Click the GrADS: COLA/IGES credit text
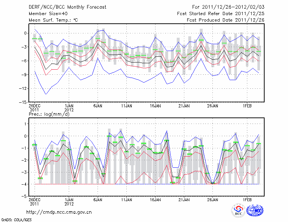This screenshot has height=222, width=288. [x=16, y=219]
